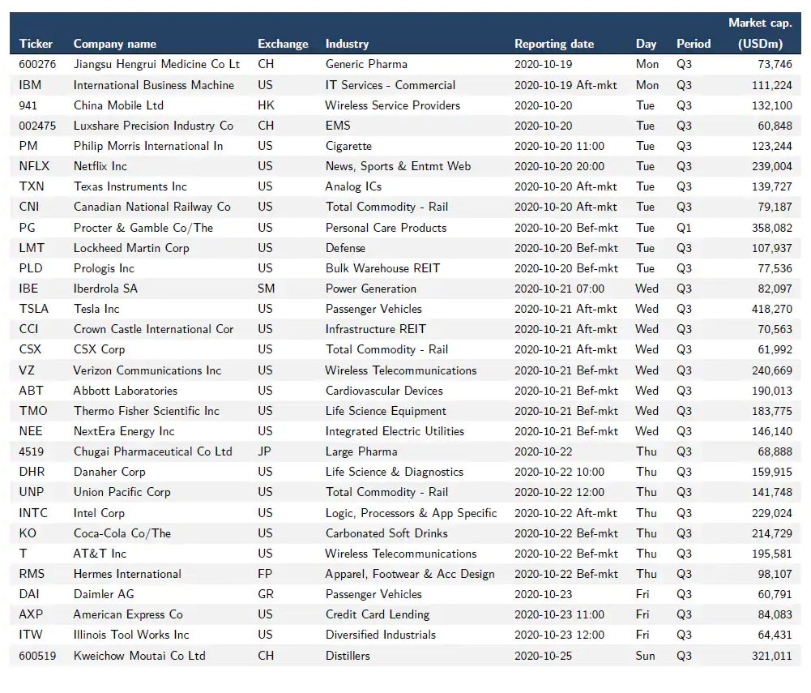The height and width of the screenshot is (693, 811).
Task: Select NextEra Energy Inc cell
Action: 124,431
